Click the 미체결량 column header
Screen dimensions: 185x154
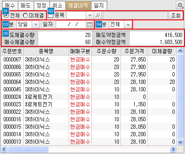point(162,51)
